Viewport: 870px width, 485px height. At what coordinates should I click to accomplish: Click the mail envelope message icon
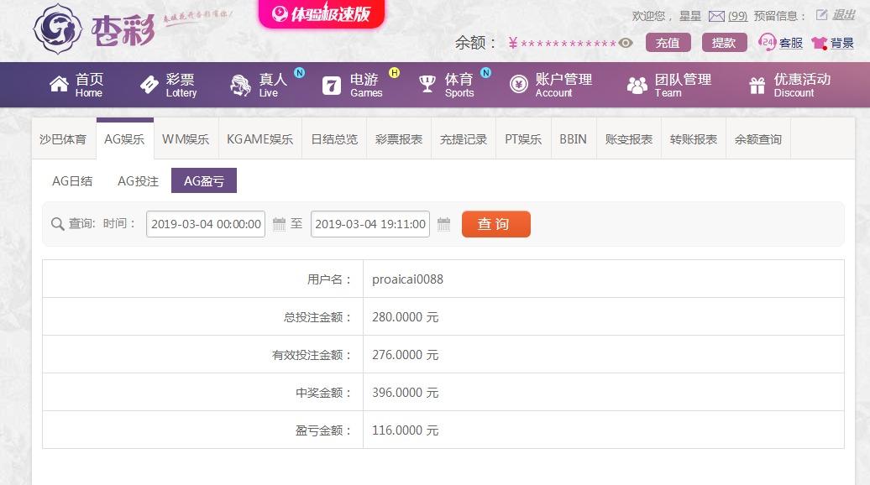pyautogui.click(x=716, y=16)
